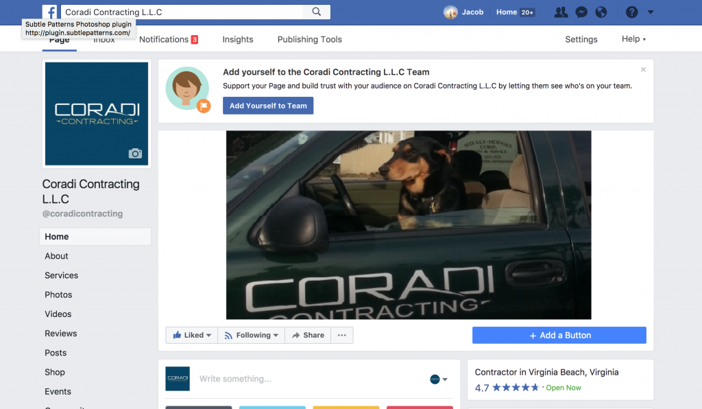The width and height of the screenshot is (702, 409).
Task: Open Services in the sidebar
Action: [61, 275]
